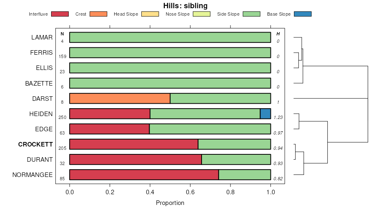Click the 0.4 tick label on x-axis

click(x=150, y=191)
